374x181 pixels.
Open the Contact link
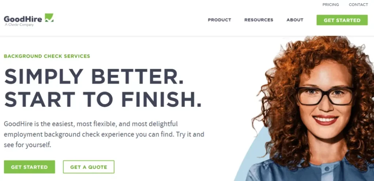click(358, 4)
